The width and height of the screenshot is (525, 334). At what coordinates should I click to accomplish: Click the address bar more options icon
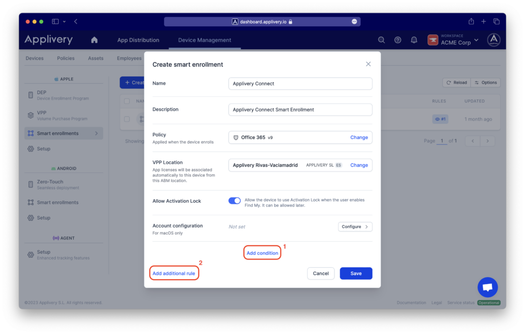tap(354, 22)
